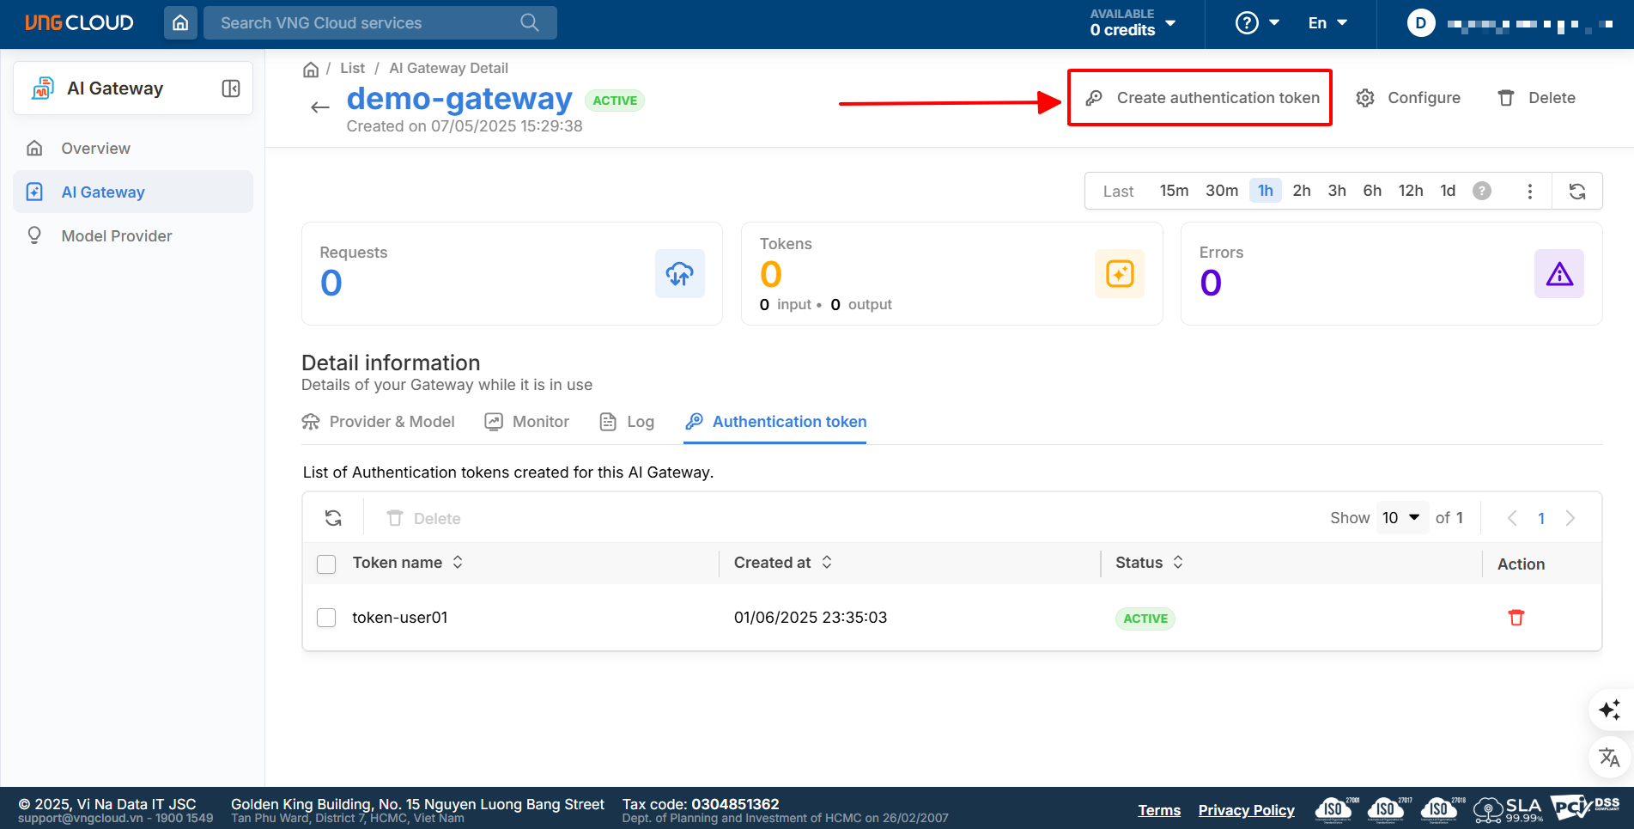Click the back arrow beside demo-gateway
1634x829 pixels.
[x=320, y=107]
